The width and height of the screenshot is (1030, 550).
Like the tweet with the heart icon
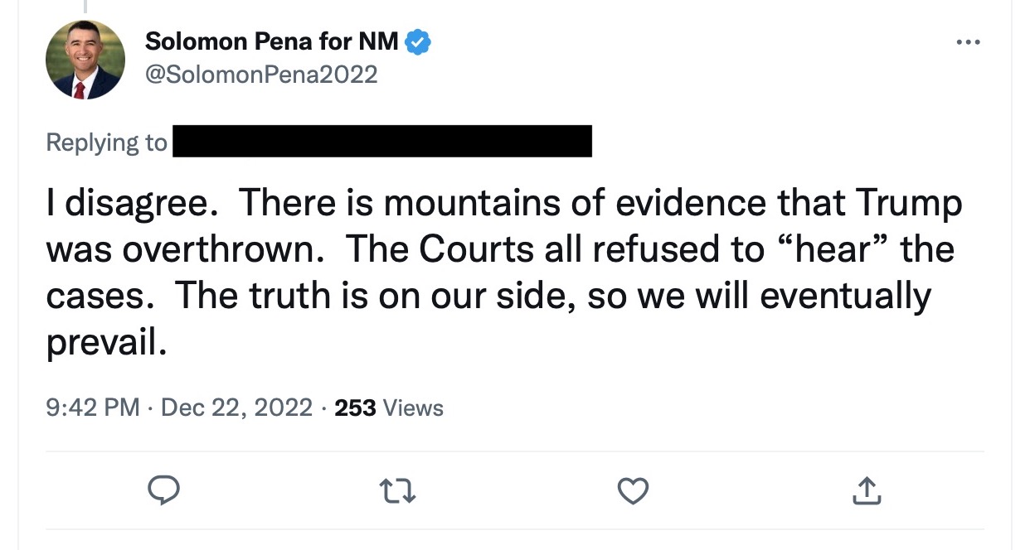pos(634,492)
